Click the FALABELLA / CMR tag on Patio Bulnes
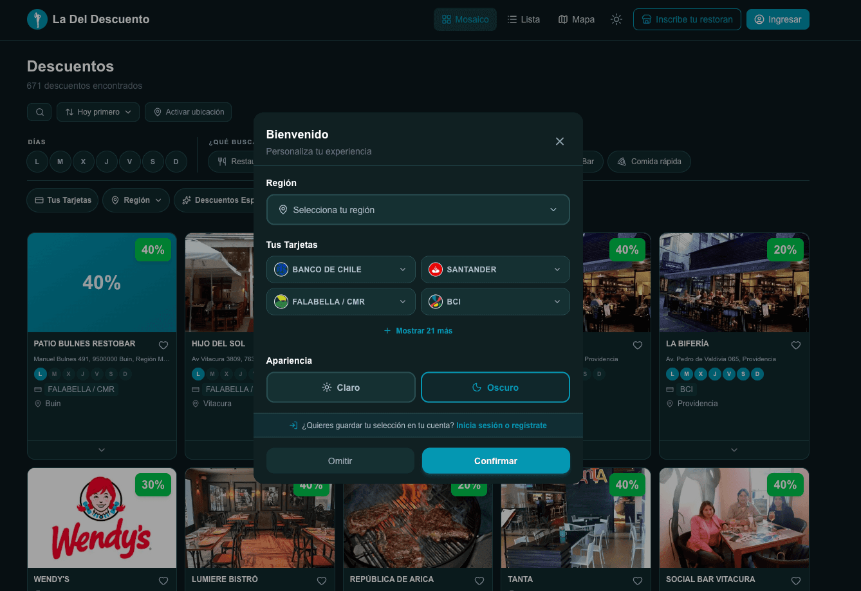861x591 pixels. (81, 389)
